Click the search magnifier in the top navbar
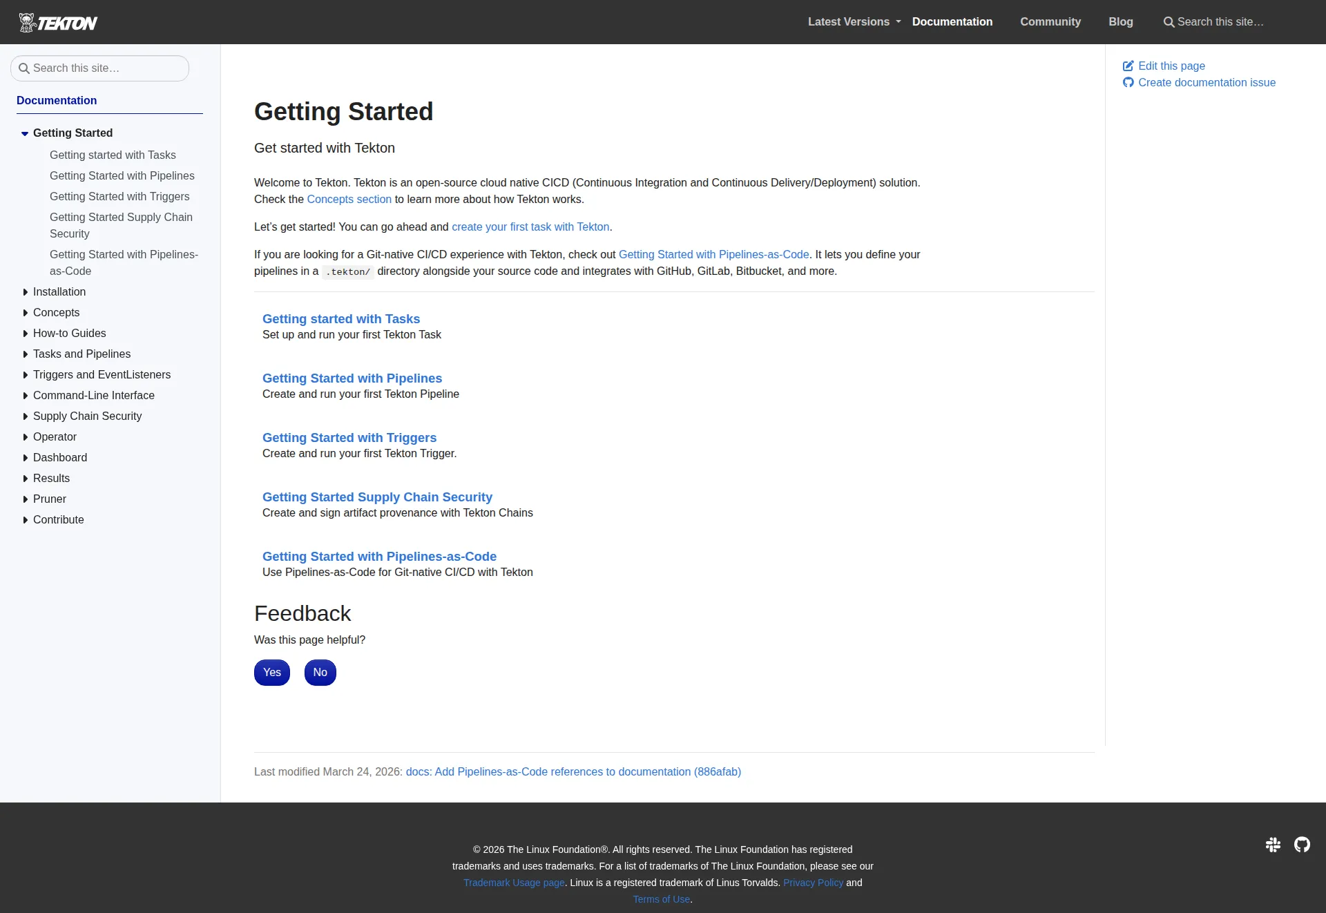1326x913 pixels. tap(1169, 21)
